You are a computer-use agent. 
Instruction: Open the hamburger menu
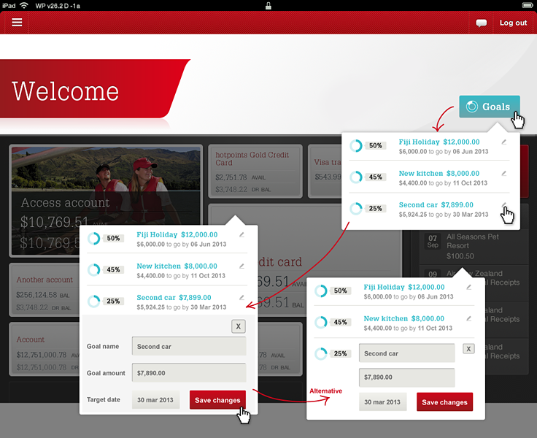click(17, 23)
